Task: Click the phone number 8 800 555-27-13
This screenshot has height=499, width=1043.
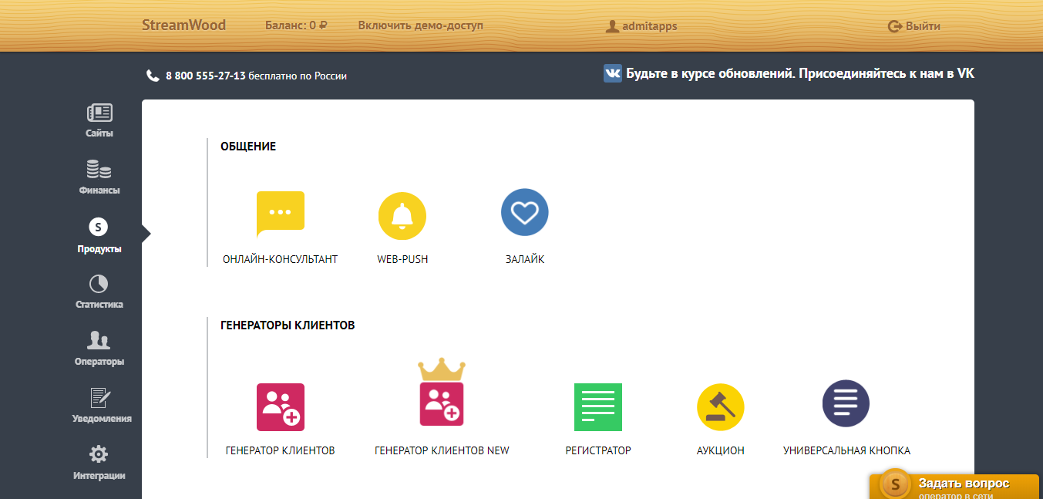Action: click(206, 76)
